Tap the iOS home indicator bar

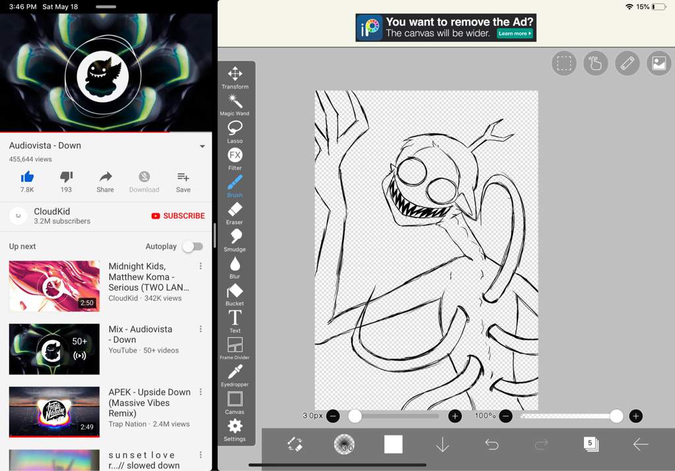pyautogui.click(x=337, y=465)
